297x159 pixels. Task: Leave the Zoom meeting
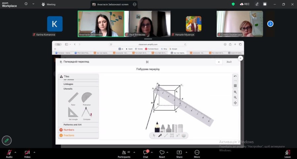(x=287, y=154)
